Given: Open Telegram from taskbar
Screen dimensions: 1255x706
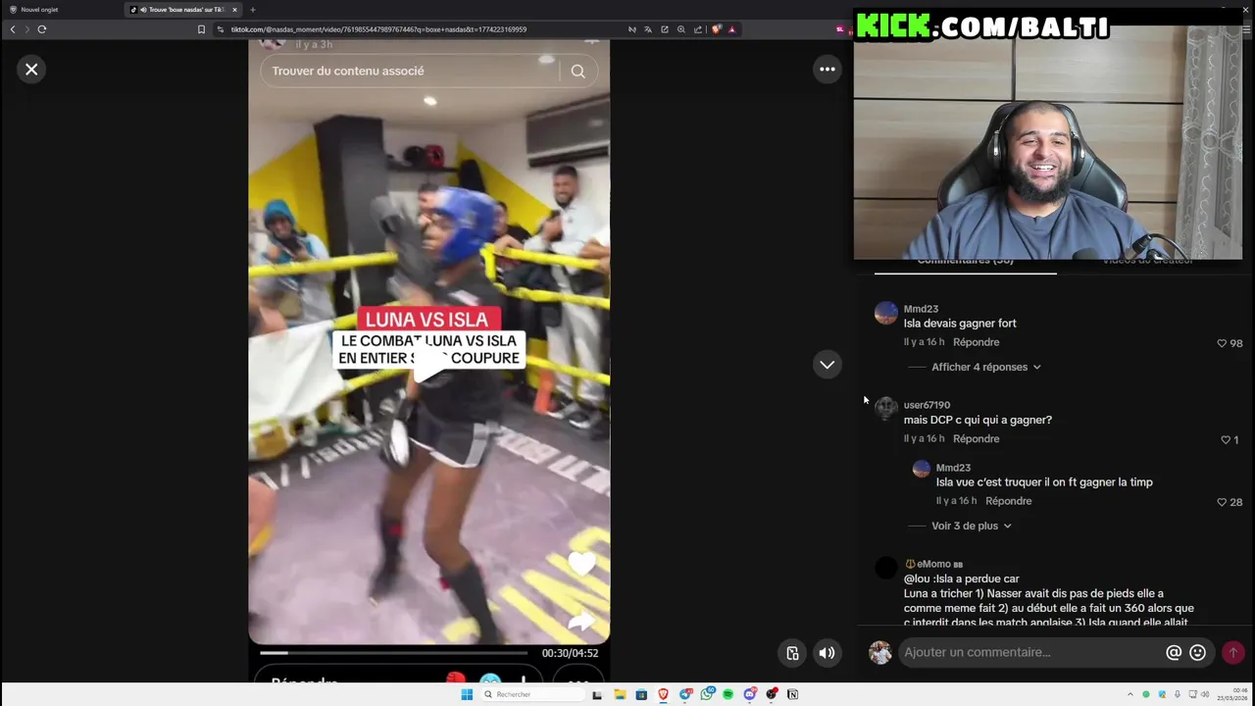Looking at the screenshot, I should 685,694.
